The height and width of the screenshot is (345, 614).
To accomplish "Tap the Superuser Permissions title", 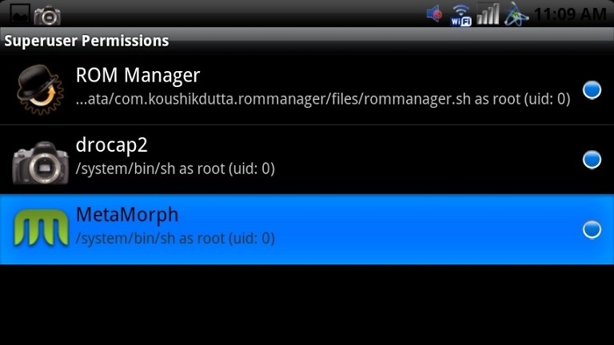I will (x=86, y=41).
